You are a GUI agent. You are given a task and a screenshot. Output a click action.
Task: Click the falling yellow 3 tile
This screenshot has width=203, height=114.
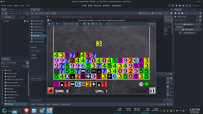[x=99, y=43]
